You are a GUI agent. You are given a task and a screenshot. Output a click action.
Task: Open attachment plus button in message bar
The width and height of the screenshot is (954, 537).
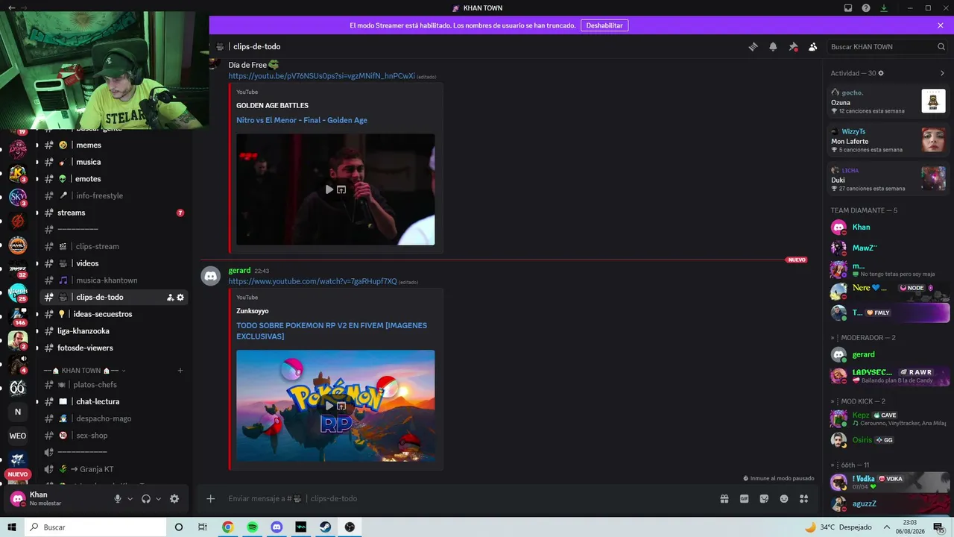click(x=211, y=499)
